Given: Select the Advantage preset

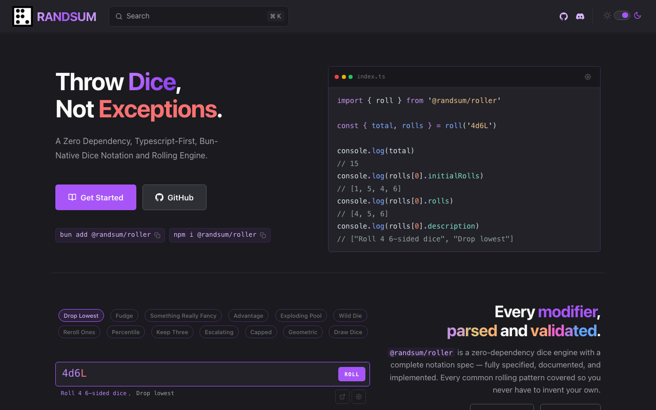Looking at the screenshot, I should 249,316.
